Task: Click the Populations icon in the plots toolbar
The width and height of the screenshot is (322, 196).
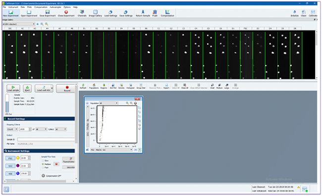Action: pyautogui.click(x=94, y=86)
